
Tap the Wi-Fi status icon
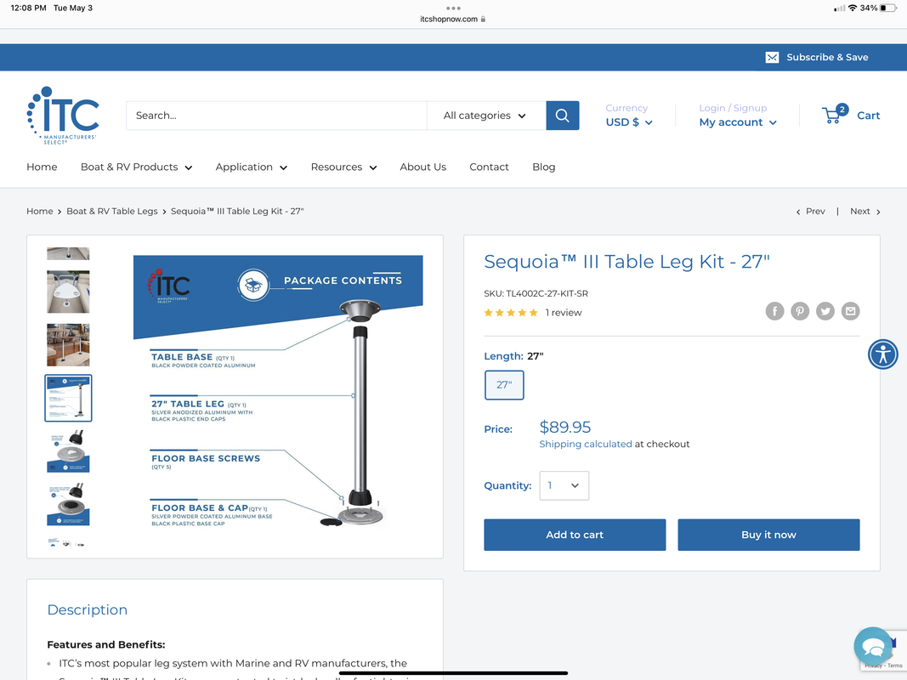853,8
